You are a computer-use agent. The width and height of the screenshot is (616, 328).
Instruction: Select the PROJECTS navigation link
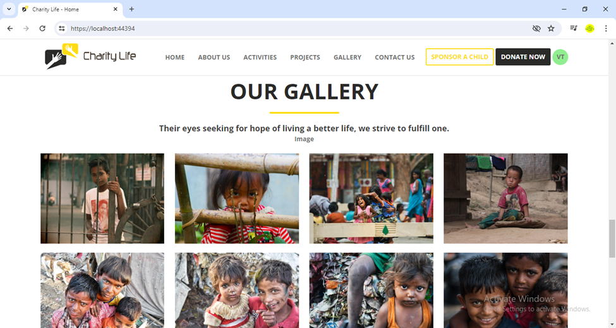click(305, 57)
